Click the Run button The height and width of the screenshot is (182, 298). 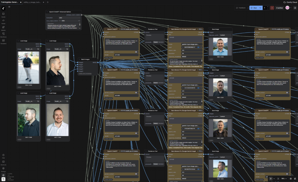253,8
